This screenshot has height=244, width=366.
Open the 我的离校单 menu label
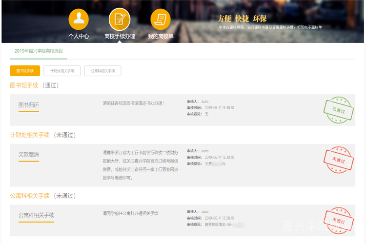coord(161,36)
